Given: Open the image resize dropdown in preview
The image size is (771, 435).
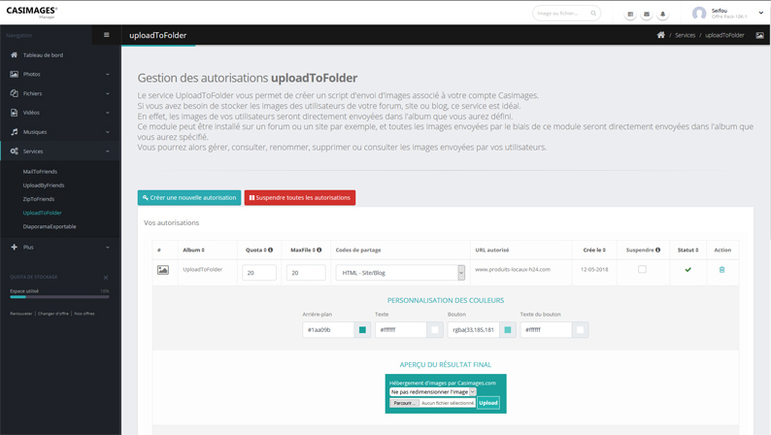Looking at the screenshot, I should [x=433, y=392].
